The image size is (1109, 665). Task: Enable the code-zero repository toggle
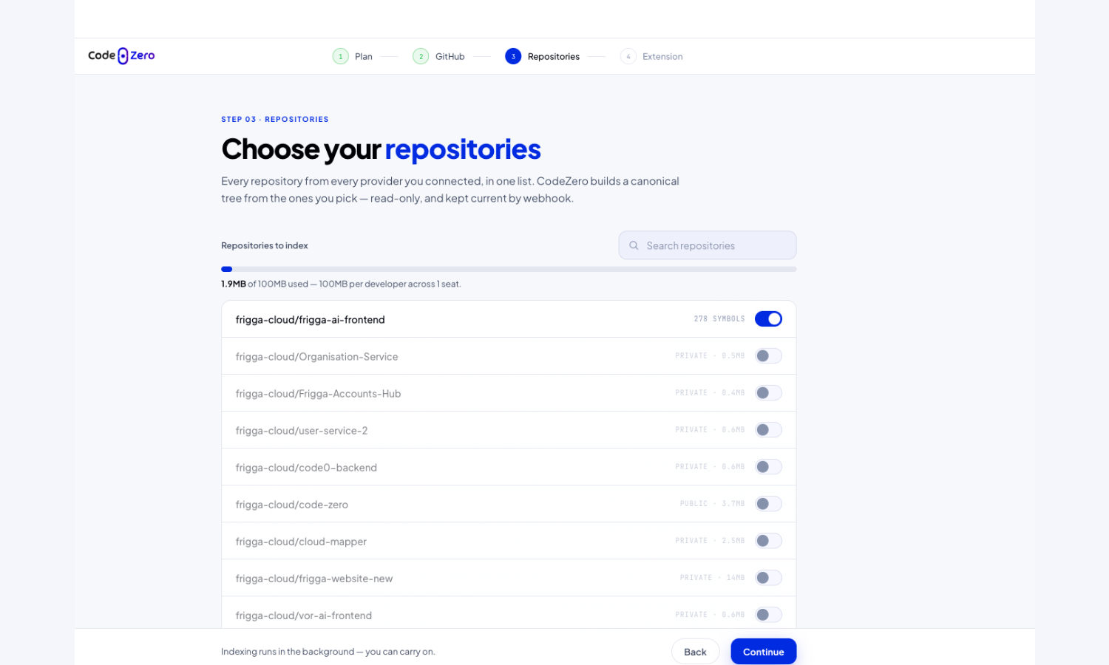[768, 504]
